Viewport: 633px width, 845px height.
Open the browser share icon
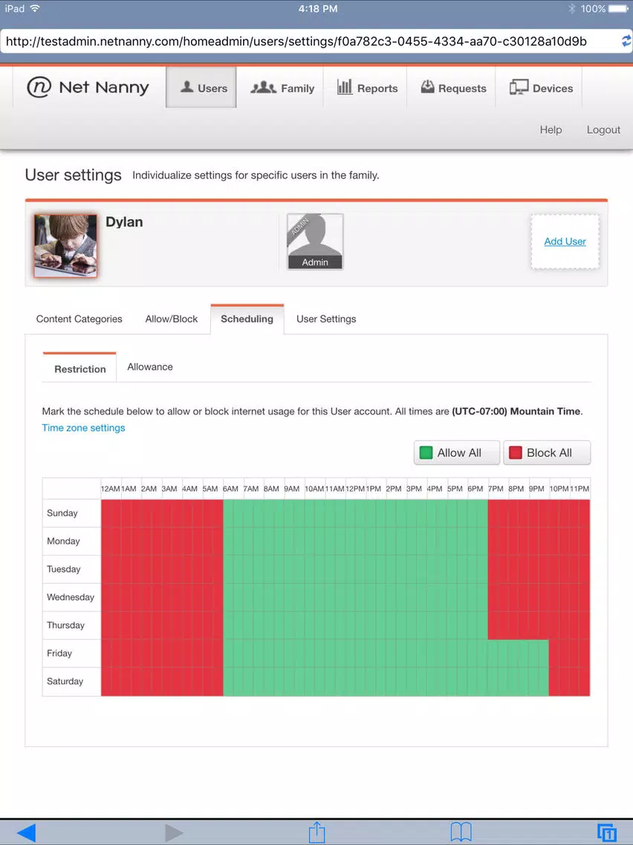pos(317,832)
